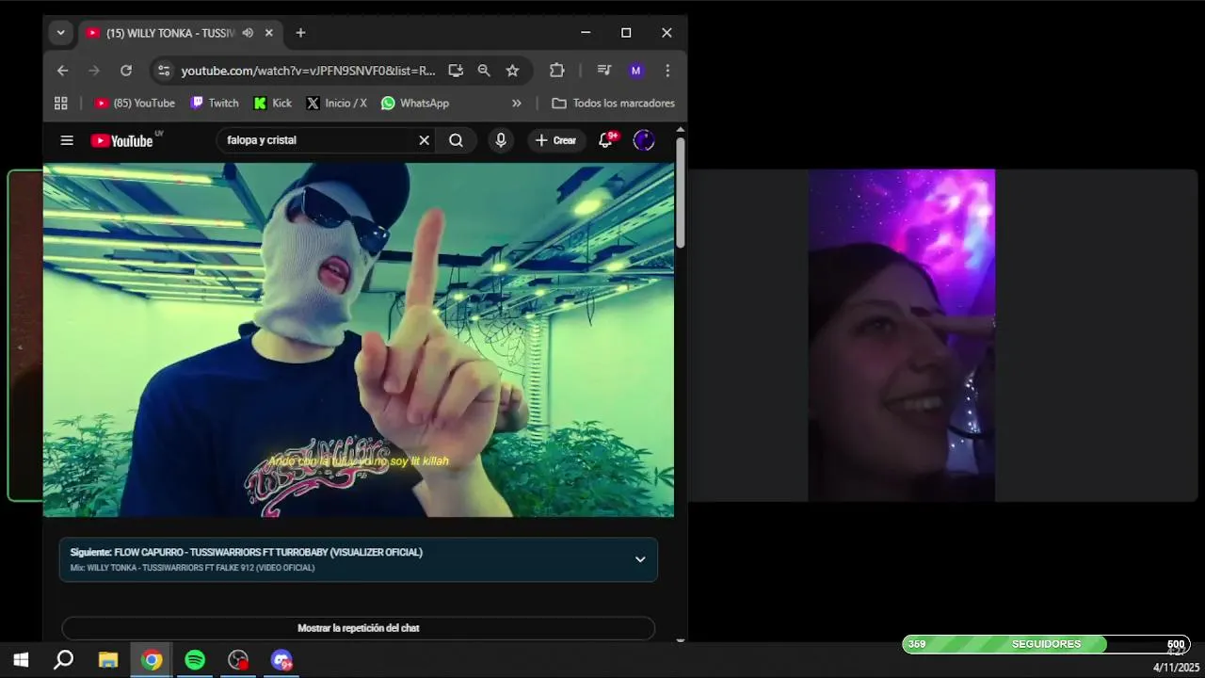Click the YouTube video player
Viewport: 1205px width, 678px height.
(359, 340)
